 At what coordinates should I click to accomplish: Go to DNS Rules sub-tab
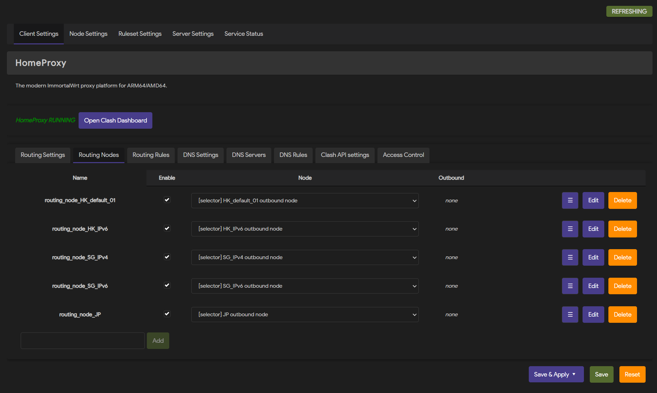point(293,155)
